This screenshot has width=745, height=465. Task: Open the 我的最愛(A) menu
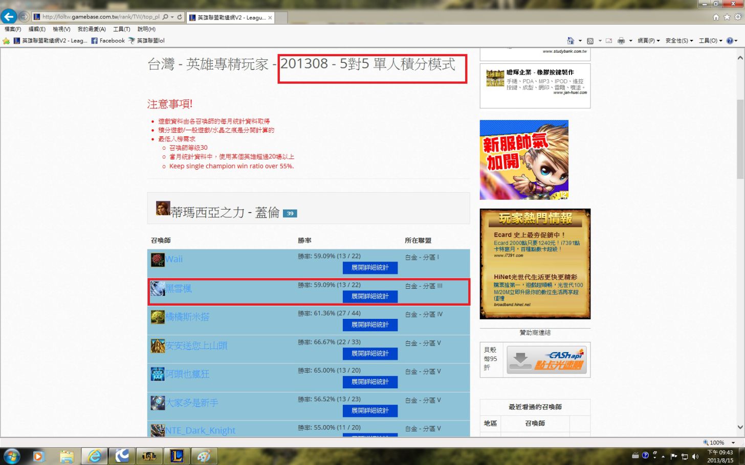92,29
